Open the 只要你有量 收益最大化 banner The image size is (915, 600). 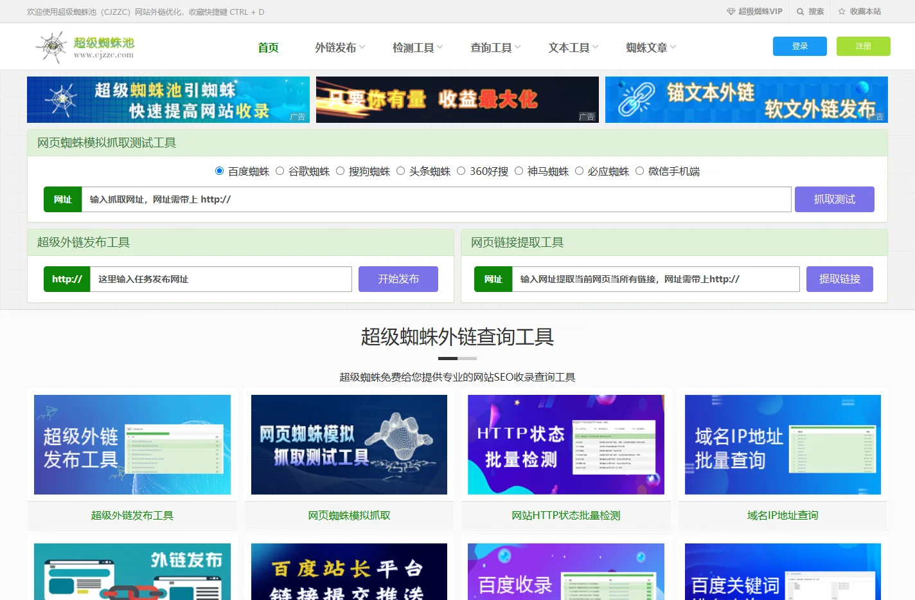tap(457, 100)
